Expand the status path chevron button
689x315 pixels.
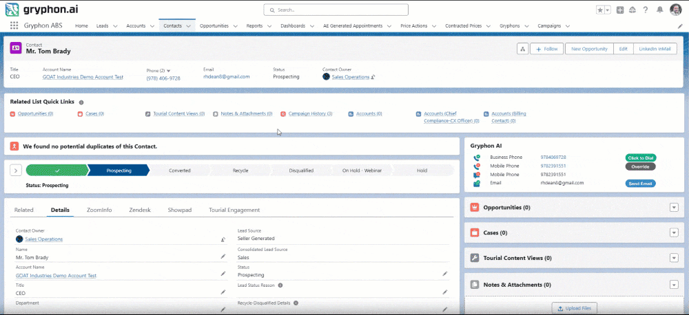[16, 170]
